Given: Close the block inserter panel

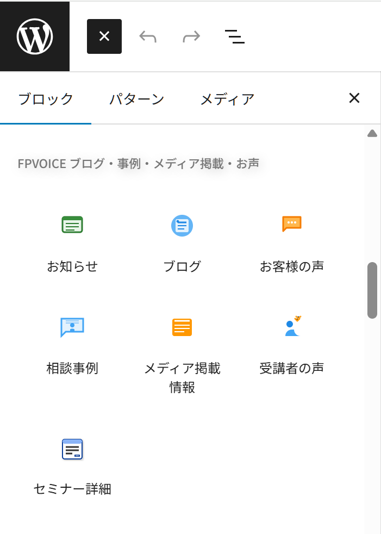Looking at the screenshot, I should click(354, 98).
